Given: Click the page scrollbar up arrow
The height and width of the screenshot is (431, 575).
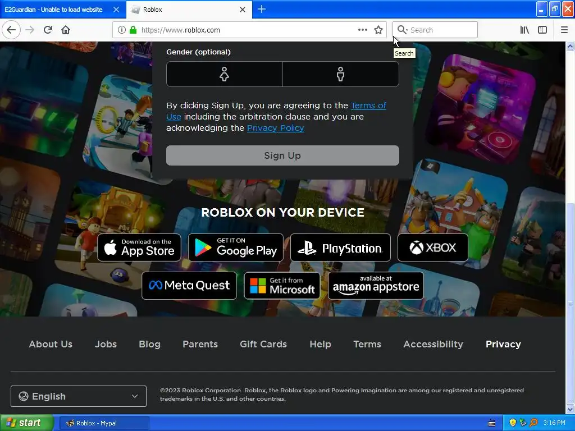Looking at the screenshot, I should pos(571,46).
